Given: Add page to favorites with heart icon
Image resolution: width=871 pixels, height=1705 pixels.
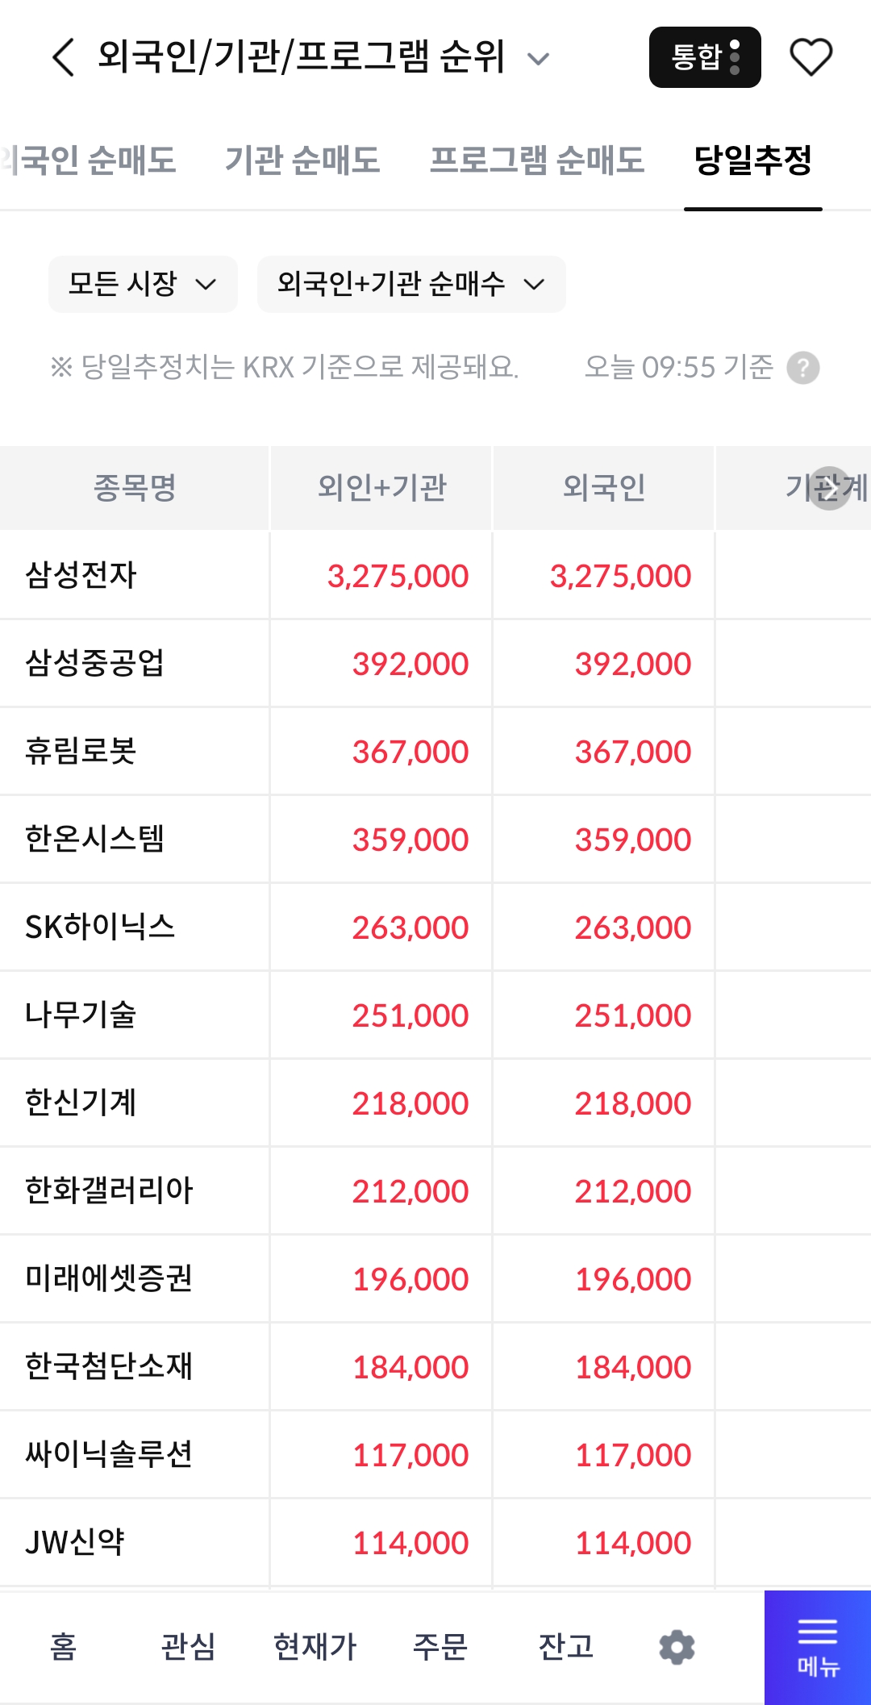Looking at the screenshot, I should [x=811, y=57].
